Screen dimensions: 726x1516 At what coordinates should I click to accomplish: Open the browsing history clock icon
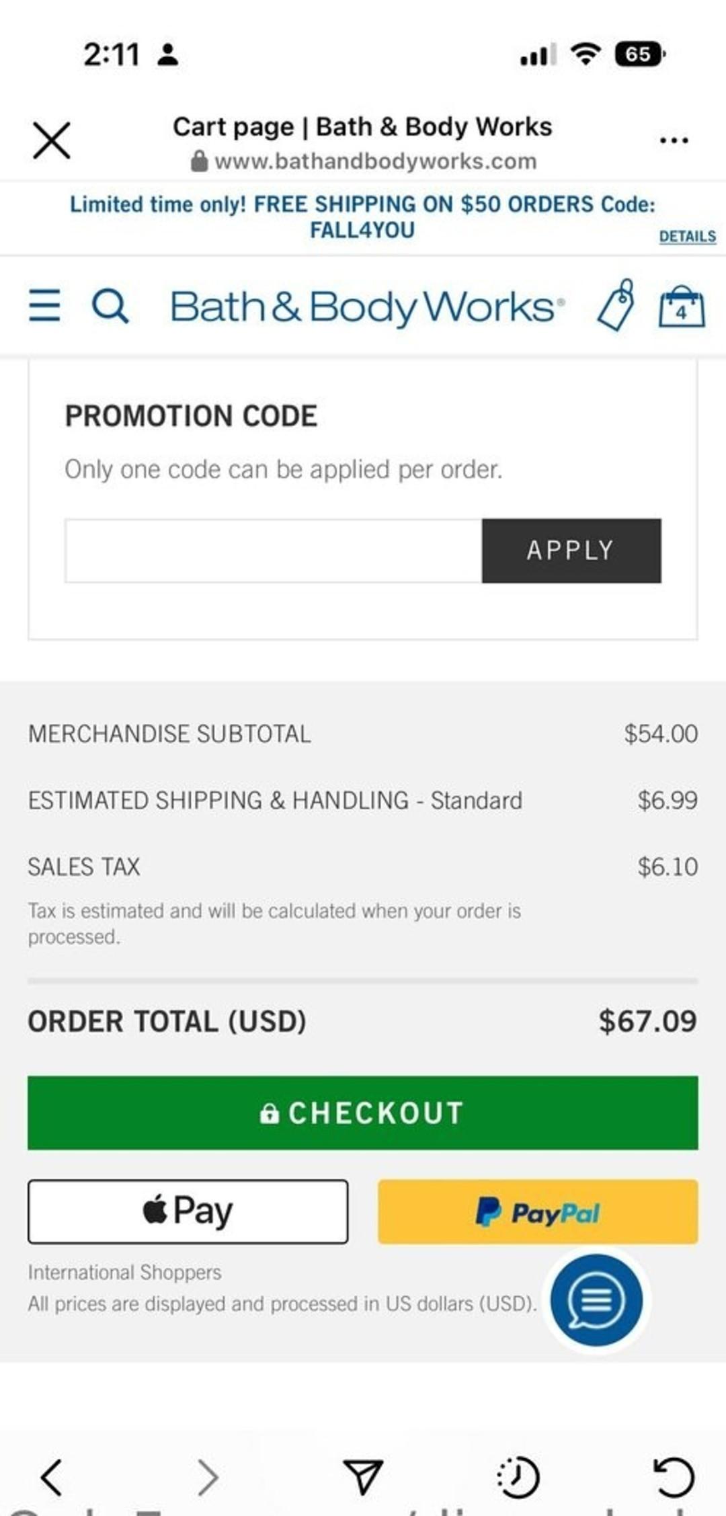coord(518,1477)
